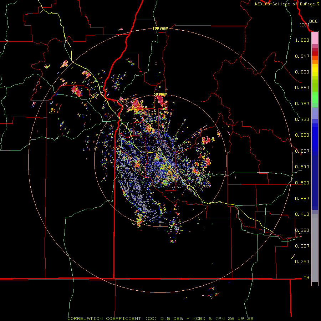The image size is (321, 321).
Task: Click the 0.840 scale value
Action: tap(302, 88)
